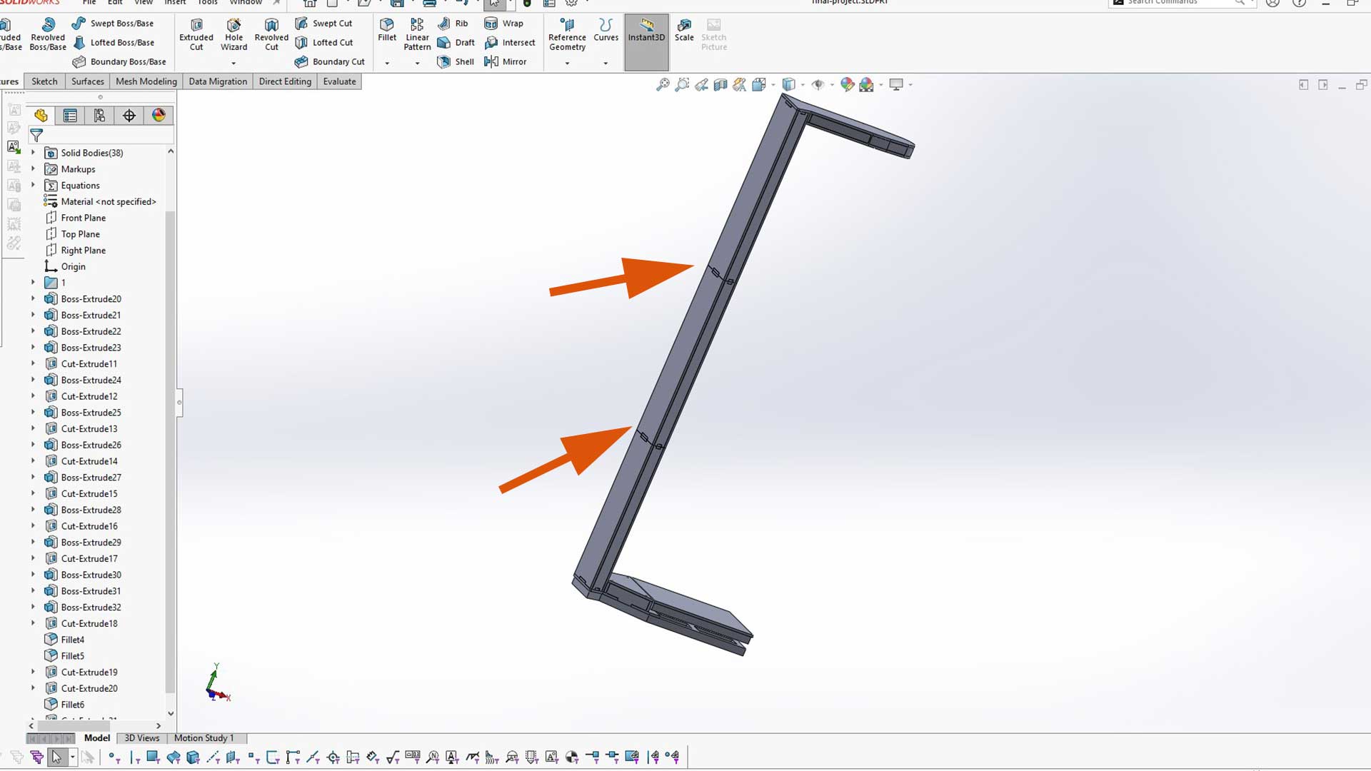
Task: Switch to the Sketch tab
Action: coord(44,81)
